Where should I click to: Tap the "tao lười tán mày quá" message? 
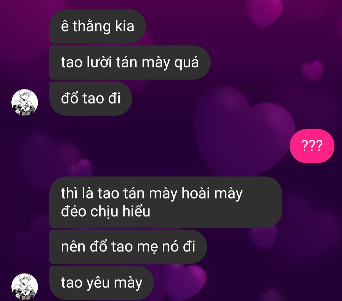coord(130,62)
